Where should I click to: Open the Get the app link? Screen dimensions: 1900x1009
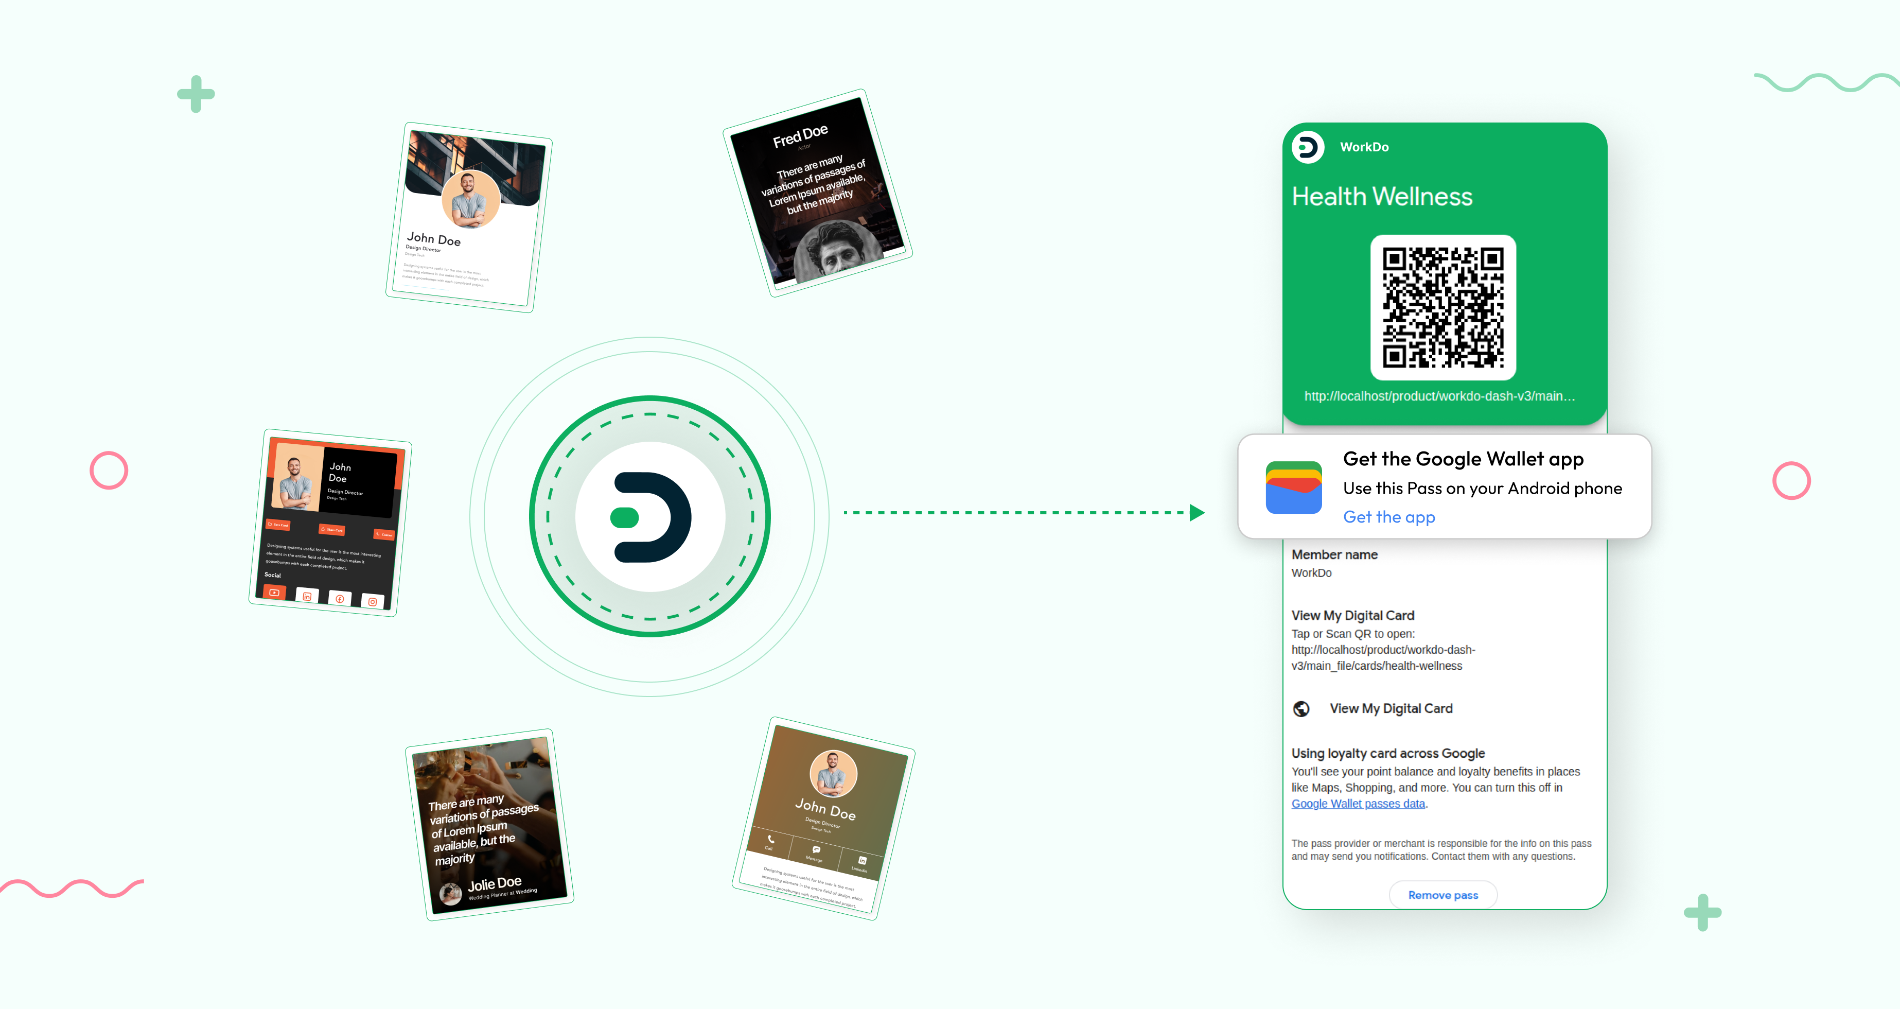(x=1389, y=517)
